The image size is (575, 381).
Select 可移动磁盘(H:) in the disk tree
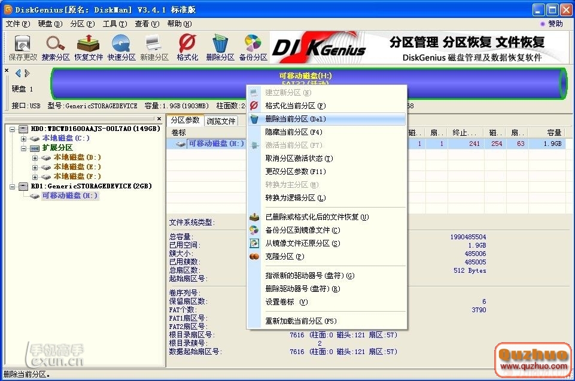click(69, 196)
